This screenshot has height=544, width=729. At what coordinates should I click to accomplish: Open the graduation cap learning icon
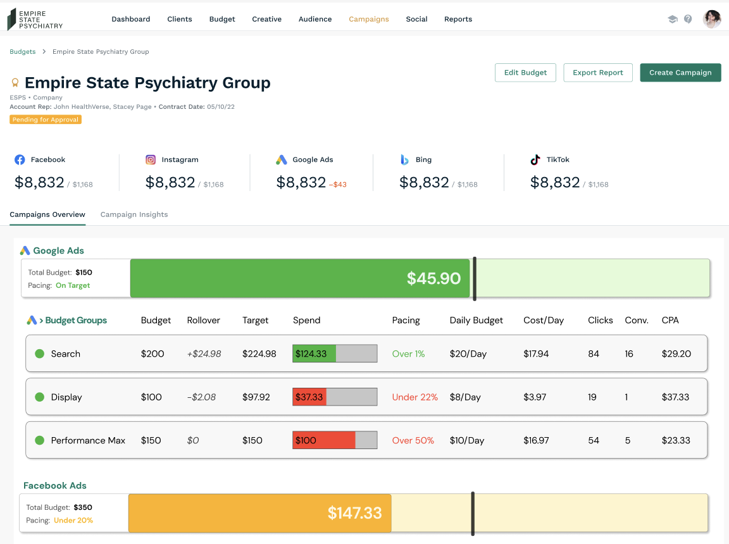pos(672,20)
